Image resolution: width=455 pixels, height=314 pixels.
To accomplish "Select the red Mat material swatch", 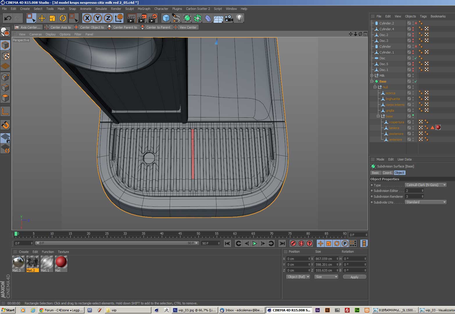I will point(61,262).
